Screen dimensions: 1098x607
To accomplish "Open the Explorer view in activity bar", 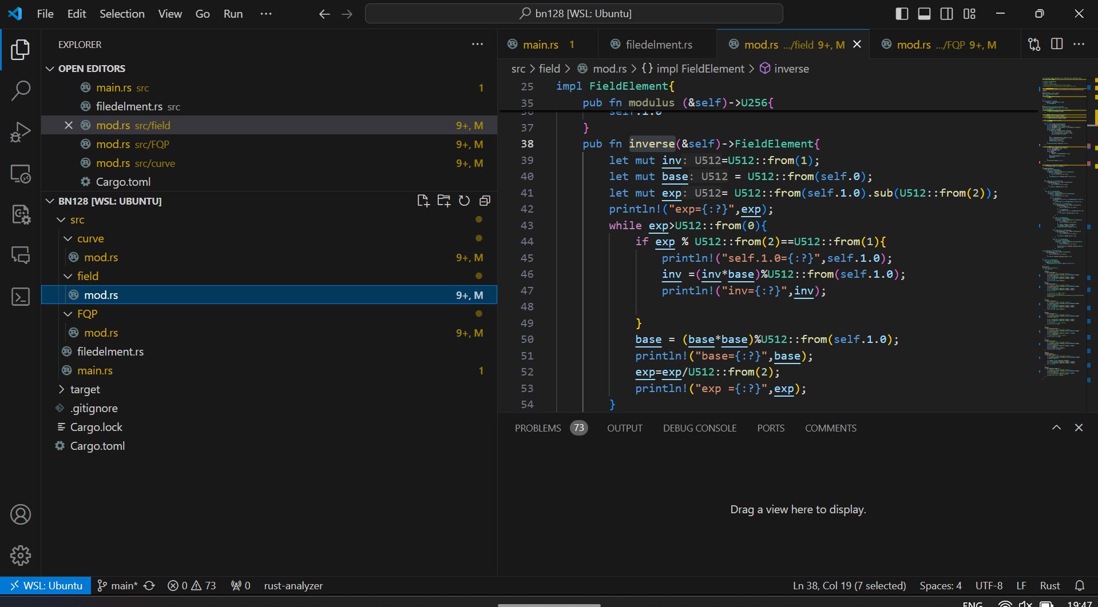I will click(21, 50).
